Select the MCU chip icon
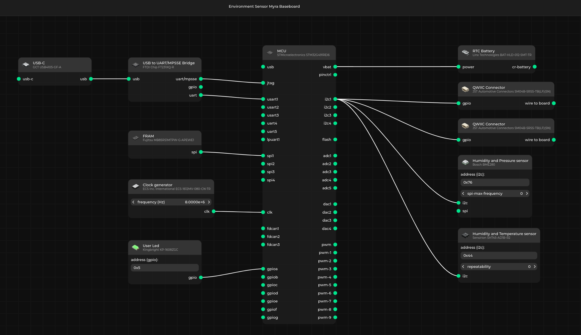 coord(270,53)
